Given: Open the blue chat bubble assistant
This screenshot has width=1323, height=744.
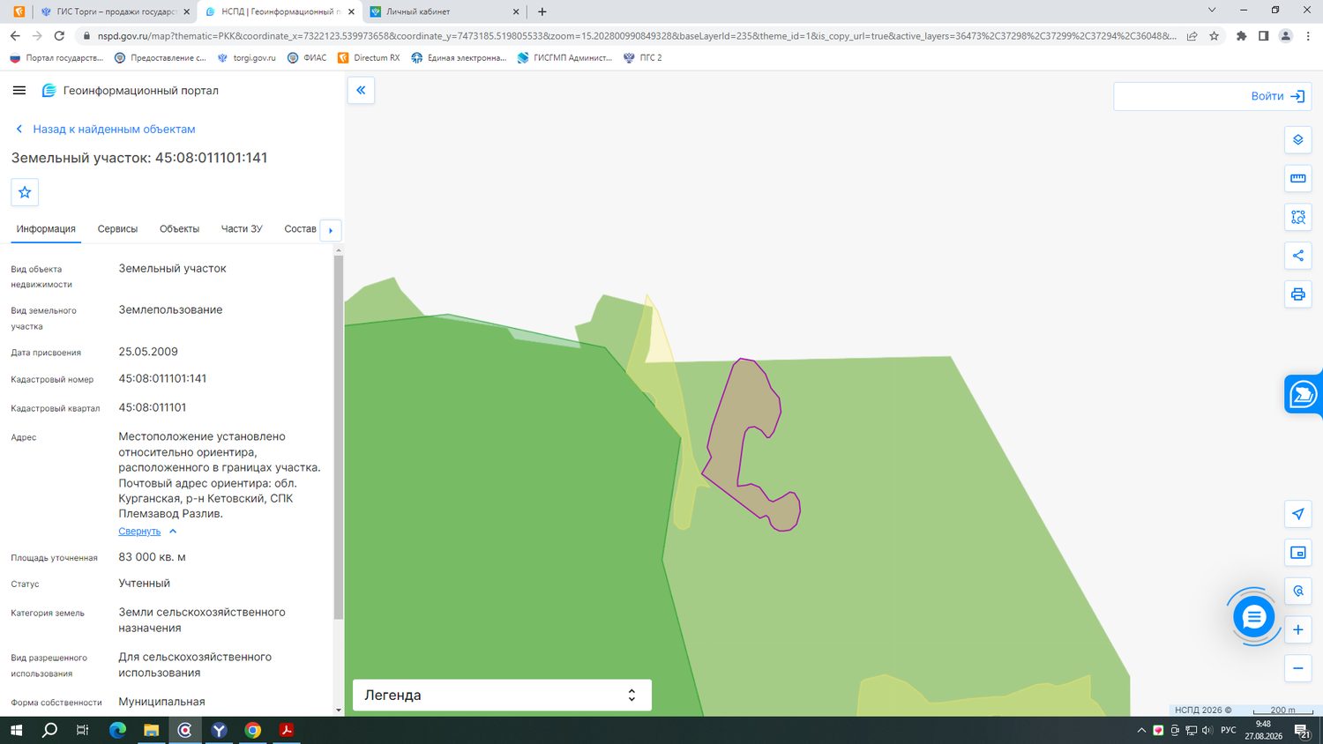Looking at the screenshot, I should (x=1253, y=616).
